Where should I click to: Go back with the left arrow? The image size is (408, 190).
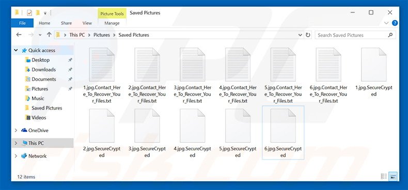19,35
